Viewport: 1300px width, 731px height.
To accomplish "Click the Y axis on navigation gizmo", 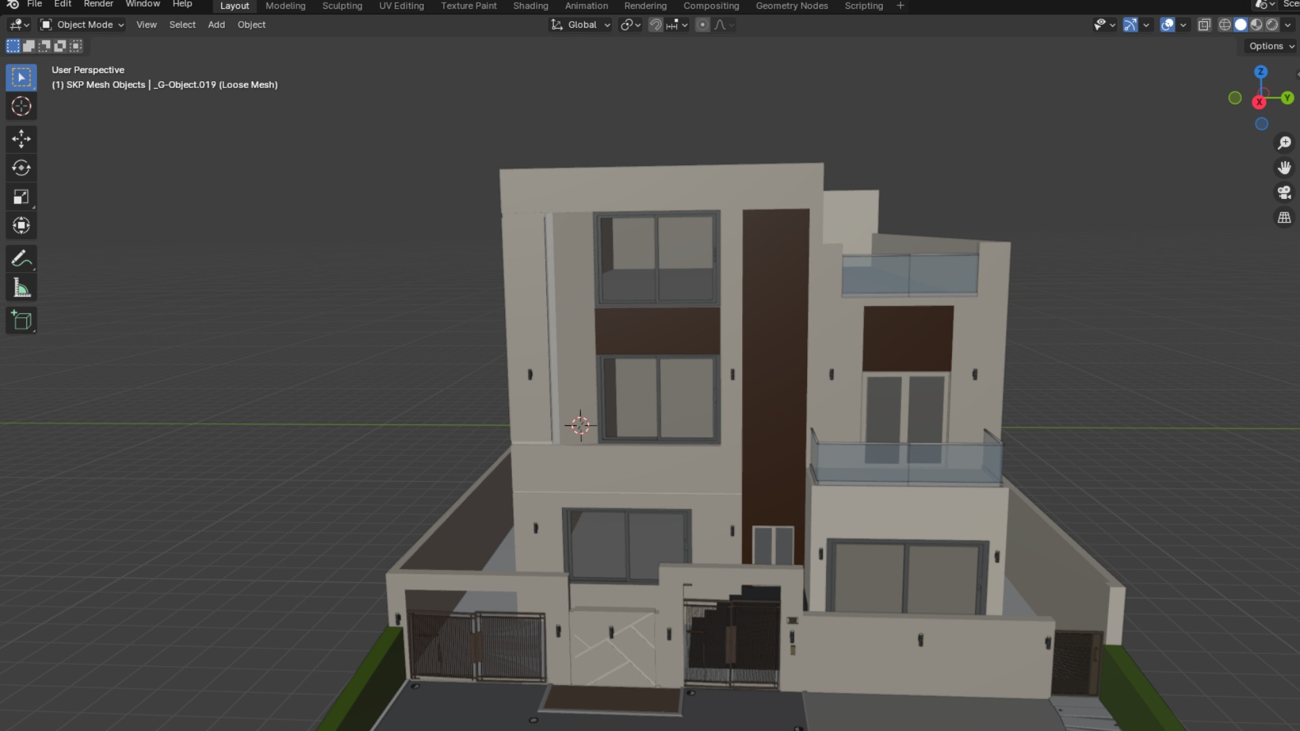I will 1287,98.
